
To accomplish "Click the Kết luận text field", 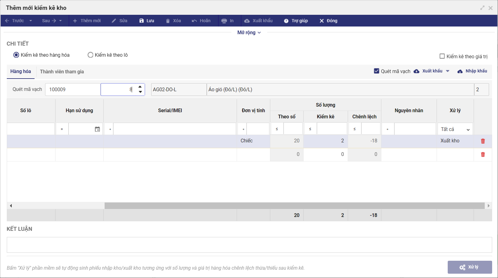I will click(x=249, y=245).
